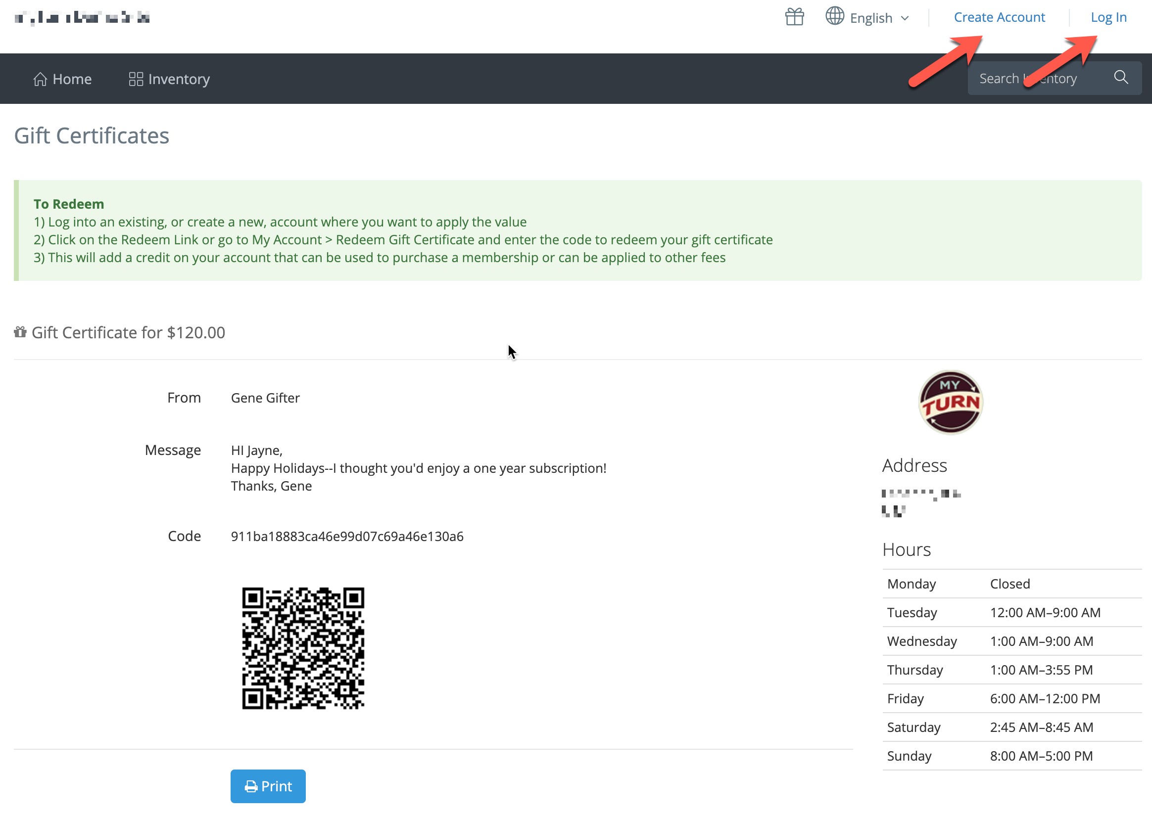Click Sunday hours 8:00 AM–5:00 PM
The width and height of the screenshot is (1152, 817).
tap(1041, 756)
